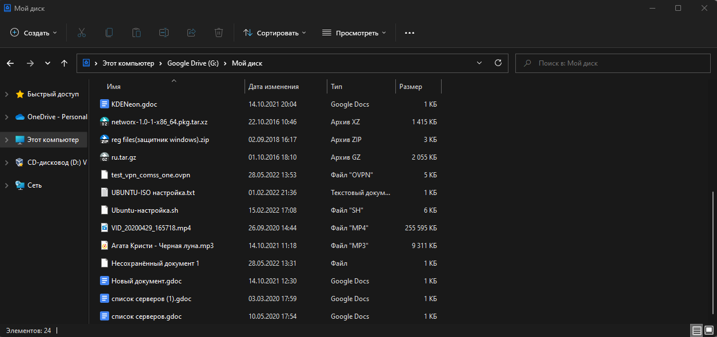
Task: Click the Paste clipboard icon
Action: coord(136,33)
